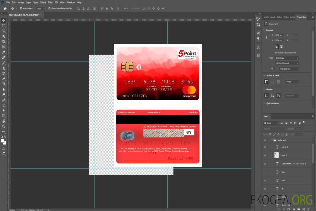Toggle the Auto-Select checkbox

click(x=21, y=8)
